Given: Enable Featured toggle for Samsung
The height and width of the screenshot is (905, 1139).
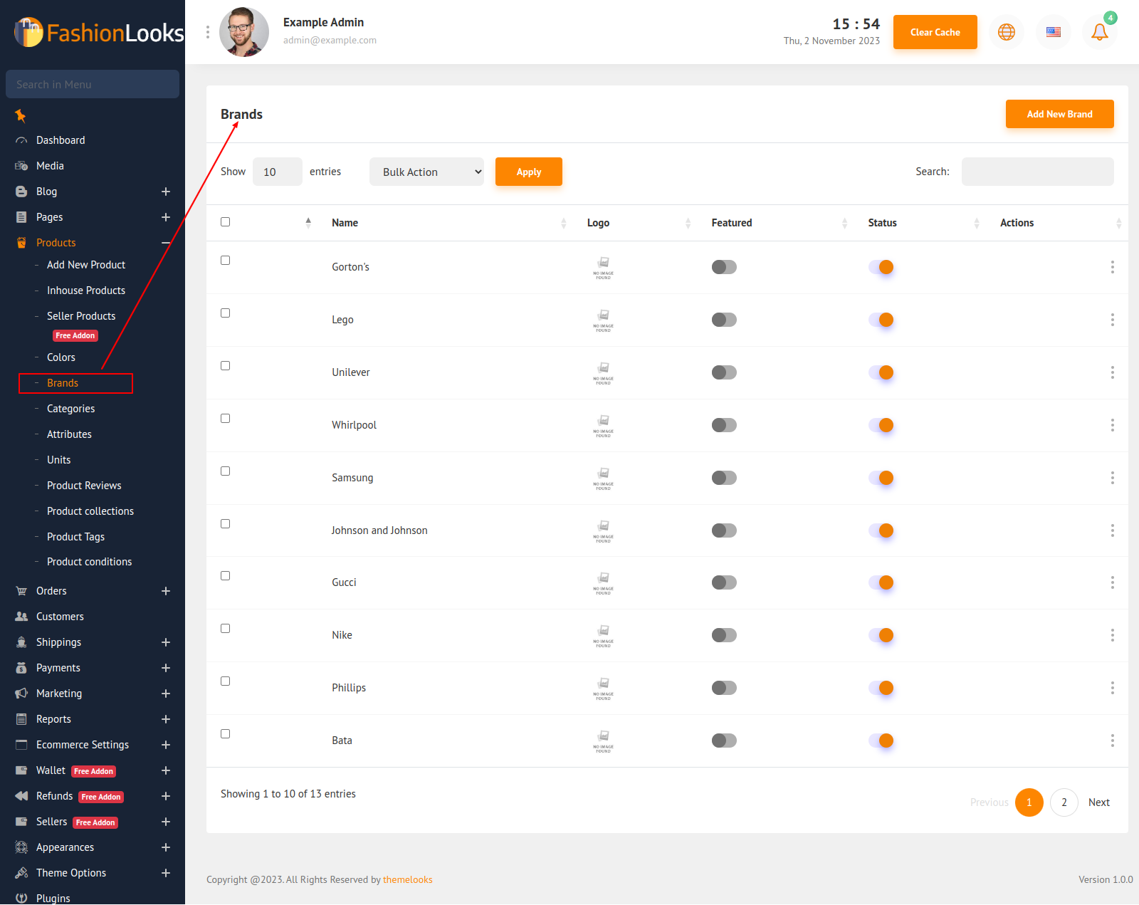Looking at the screenshot, I should coord(724,478).
